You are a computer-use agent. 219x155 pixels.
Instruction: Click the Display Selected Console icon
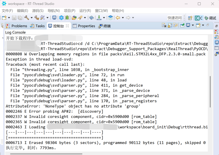pos(188,25)
